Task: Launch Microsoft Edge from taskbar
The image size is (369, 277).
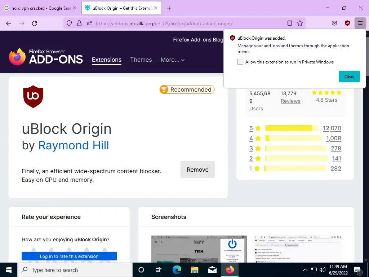Action: click(x=177, y=270)
